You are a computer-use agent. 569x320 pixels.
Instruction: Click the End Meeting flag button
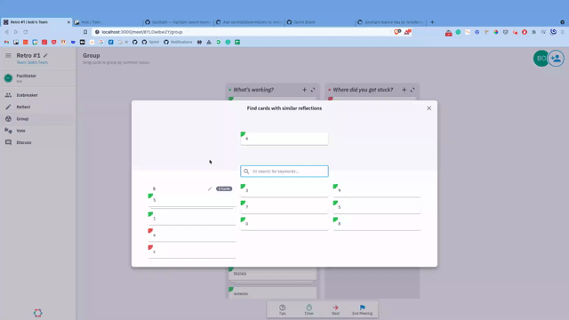tap(362, 309)
